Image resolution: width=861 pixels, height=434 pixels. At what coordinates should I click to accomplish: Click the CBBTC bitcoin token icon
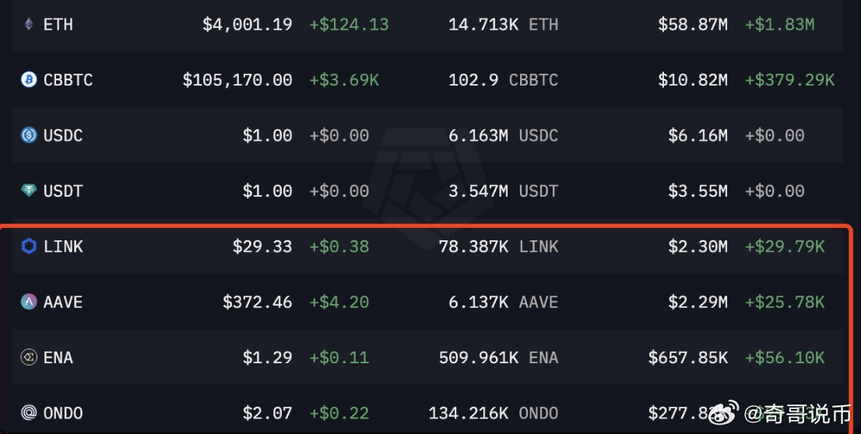tap(29, 79)
